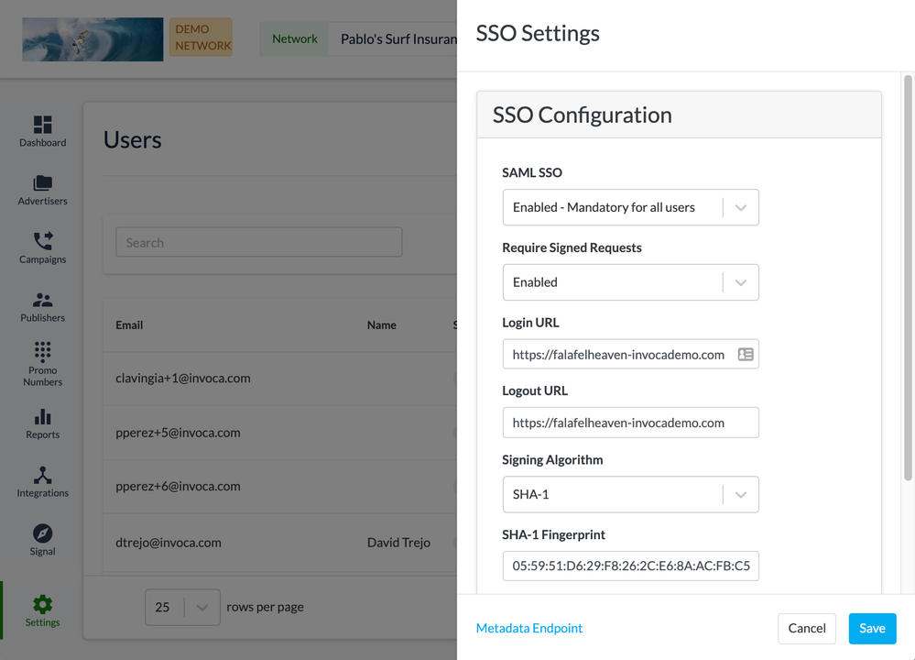The image size is (915, 660).
Task: Click the Settings gear in the sidebar
Action: [42, 605]
